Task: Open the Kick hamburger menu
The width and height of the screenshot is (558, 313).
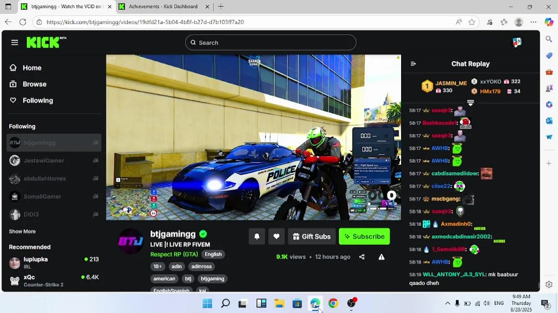Action: [15, 42]
